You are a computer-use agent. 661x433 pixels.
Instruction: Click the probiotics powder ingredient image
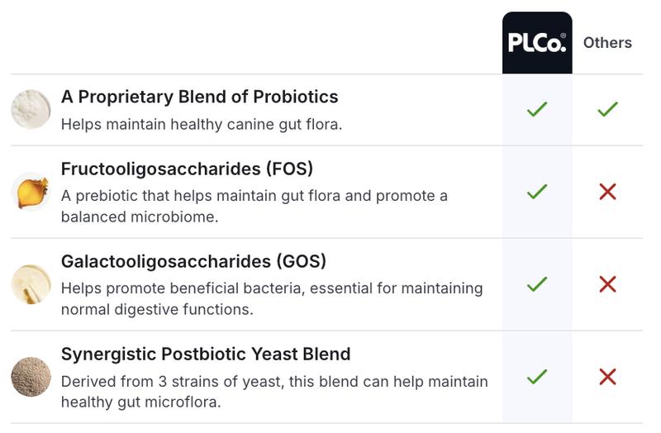(31, 109)
